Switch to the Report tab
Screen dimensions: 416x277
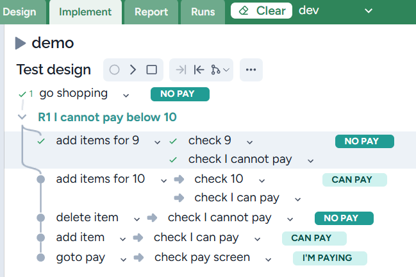pyautogui.click(x=152, y=12)
